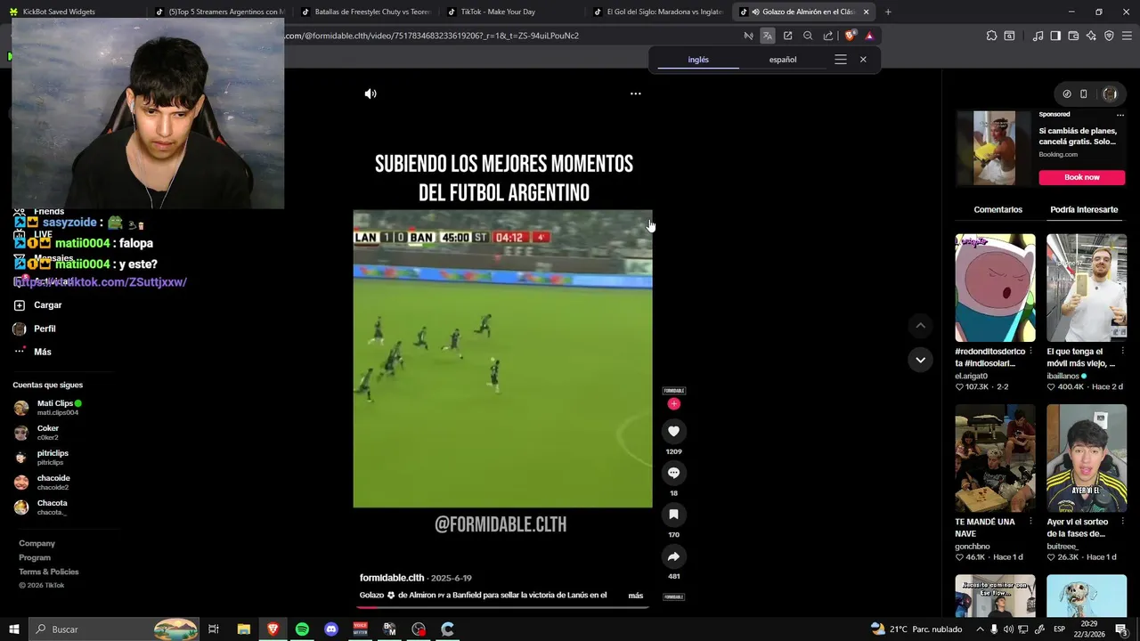The width and height of the screenshot is (1140, 641).
Task: Open the sponsored ad three-dot menu
Action: 1120,114
